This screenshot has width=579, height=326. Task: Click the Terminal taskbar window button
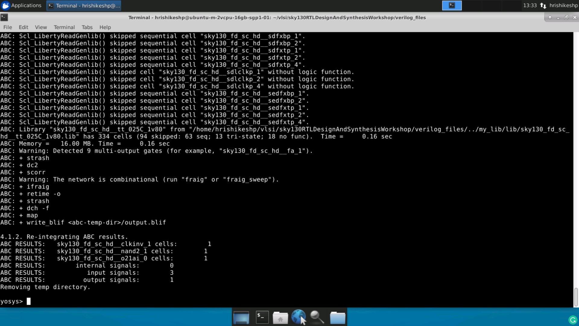(x=84, y=6)
